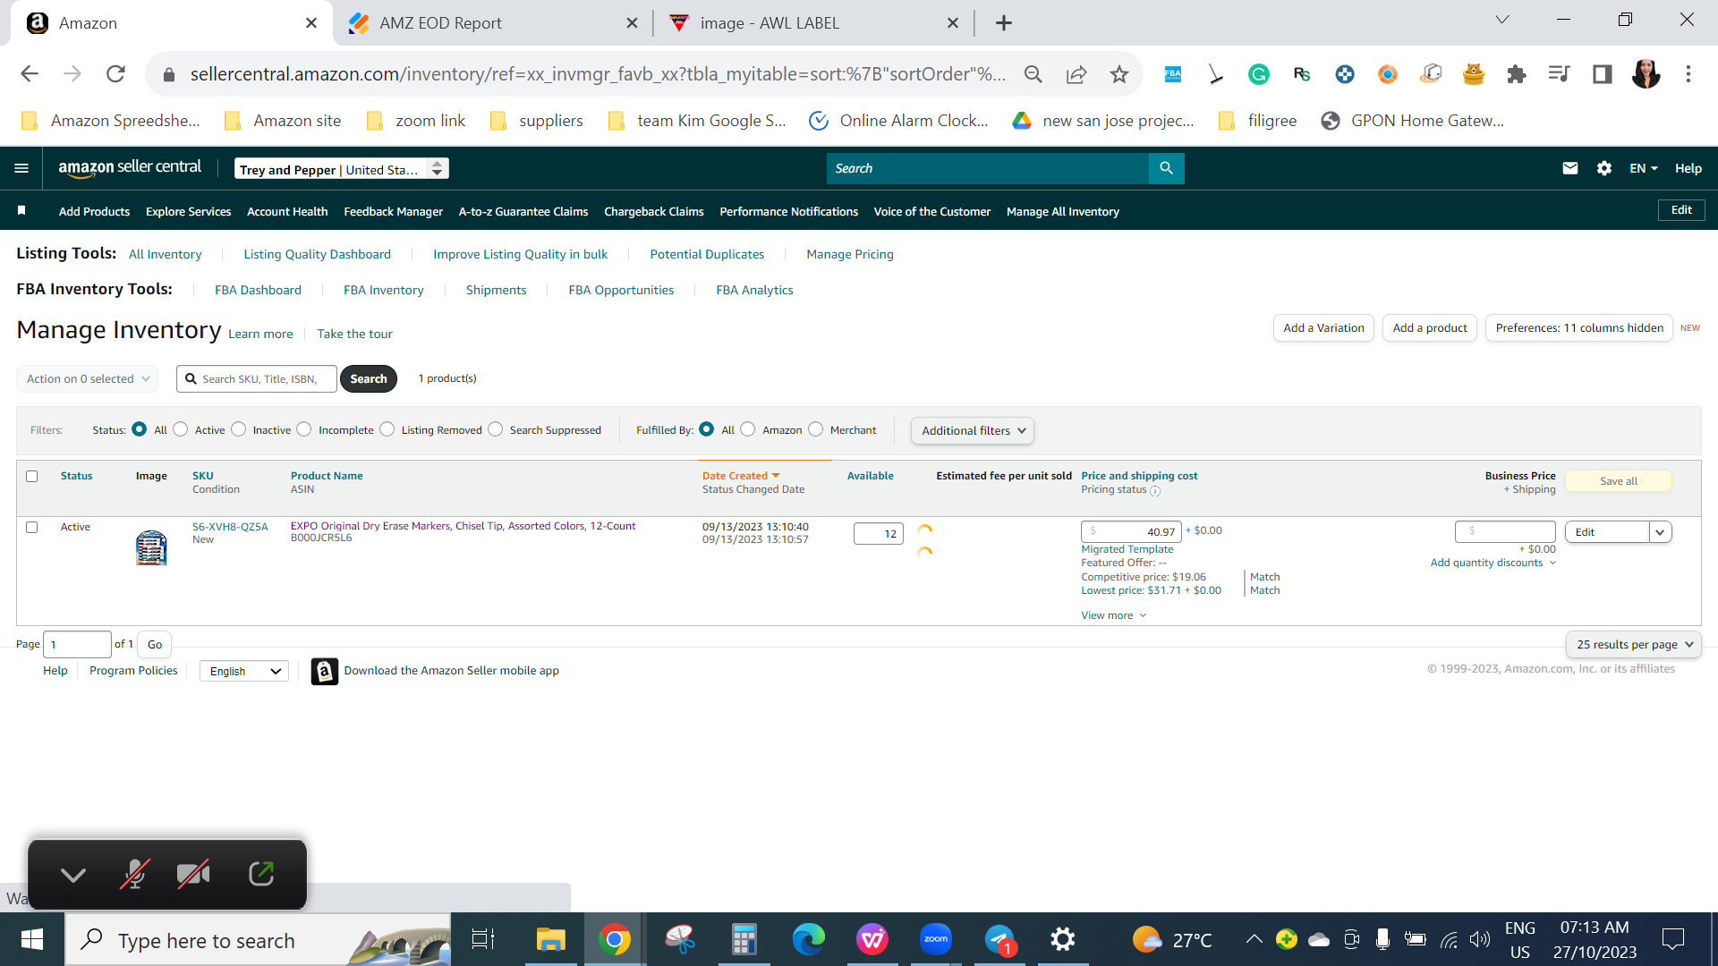
Task: Select Fulfilled By Merchant radio
Action: point(816,429)
